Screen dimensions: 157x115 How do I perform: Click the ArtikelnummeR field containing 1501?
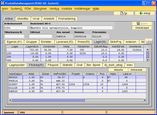coord(16,28)
